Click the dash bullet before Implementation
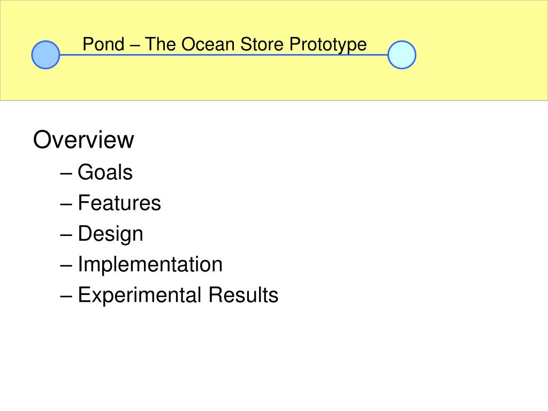Image resolution: width=548 pixels, height=411 pixels. coord(66,265)
